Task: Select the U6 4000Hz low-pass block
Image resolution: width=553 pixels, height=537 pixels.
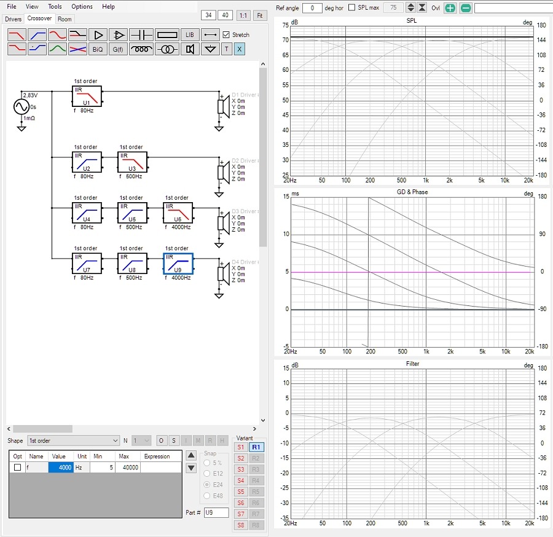Action: [x=178, y=213]
